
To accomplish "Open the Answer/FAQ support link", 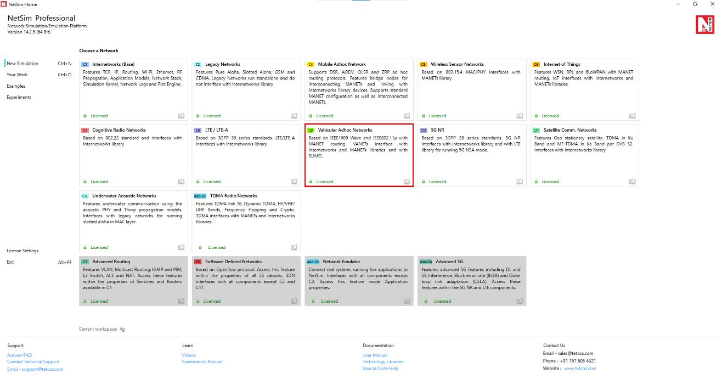I will [x=20, y=355].
